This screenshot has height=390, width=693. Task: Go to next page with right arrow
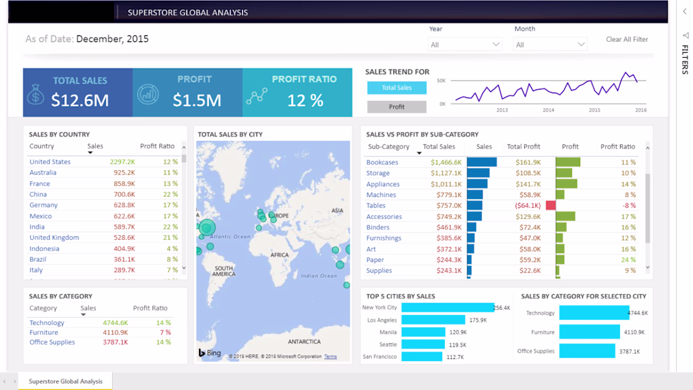click(x=14, y=381)
